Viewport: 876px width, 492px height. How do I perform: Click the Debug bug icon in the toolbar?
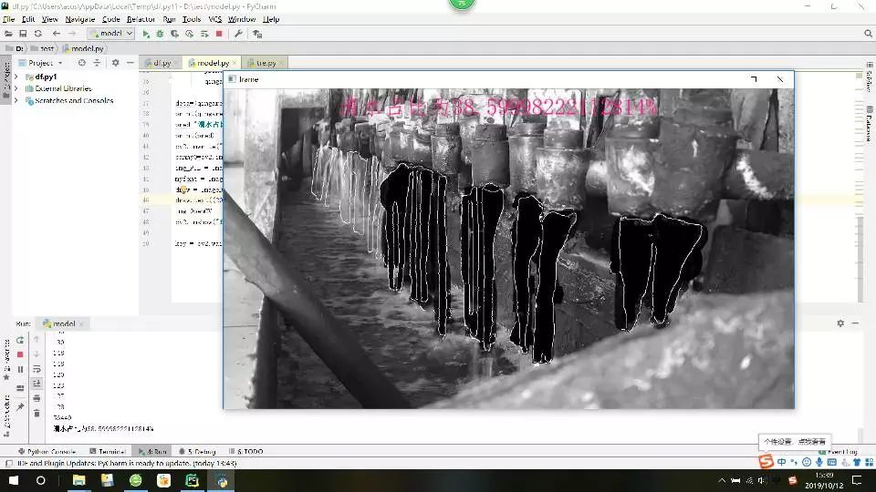pyautogui.click(x=161, y=34)
